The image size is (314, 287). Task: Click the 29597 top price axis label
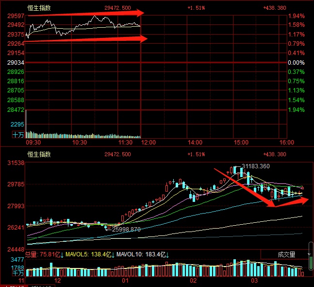[x=16, y=16]
